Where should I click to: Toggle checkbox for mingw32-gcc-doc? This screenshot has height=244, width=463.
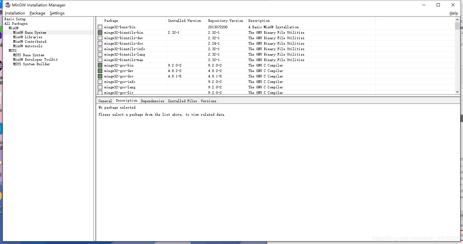100,76
